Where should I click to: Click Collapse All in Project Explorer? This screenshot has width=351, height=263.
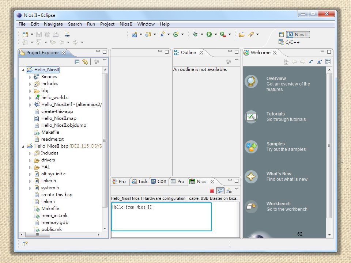77,62
